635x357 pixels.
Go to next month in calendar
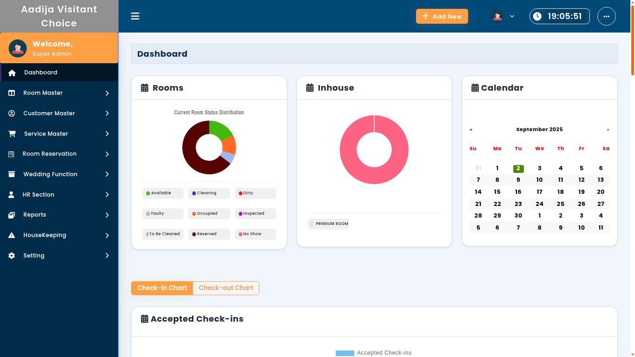pos(608,130)
